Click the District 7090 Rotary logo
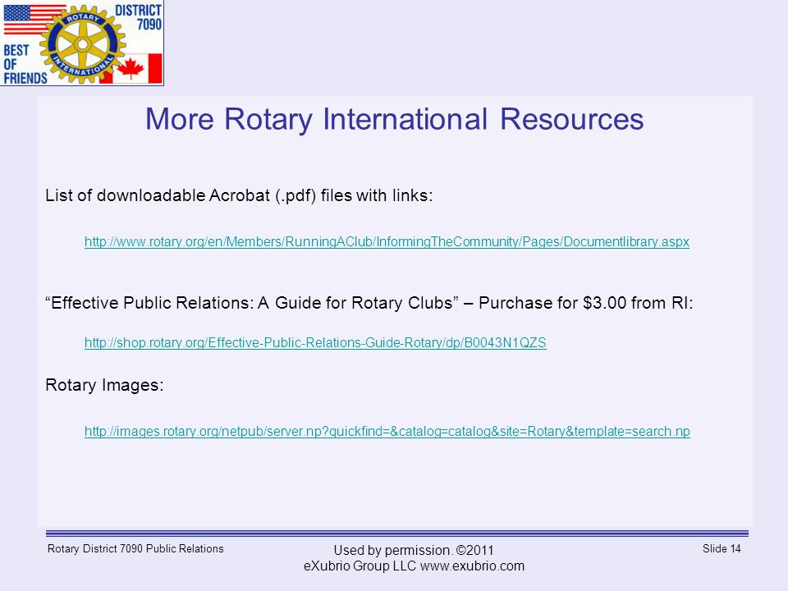This screenshot has height=591, width=788. [x=82, y=43]
